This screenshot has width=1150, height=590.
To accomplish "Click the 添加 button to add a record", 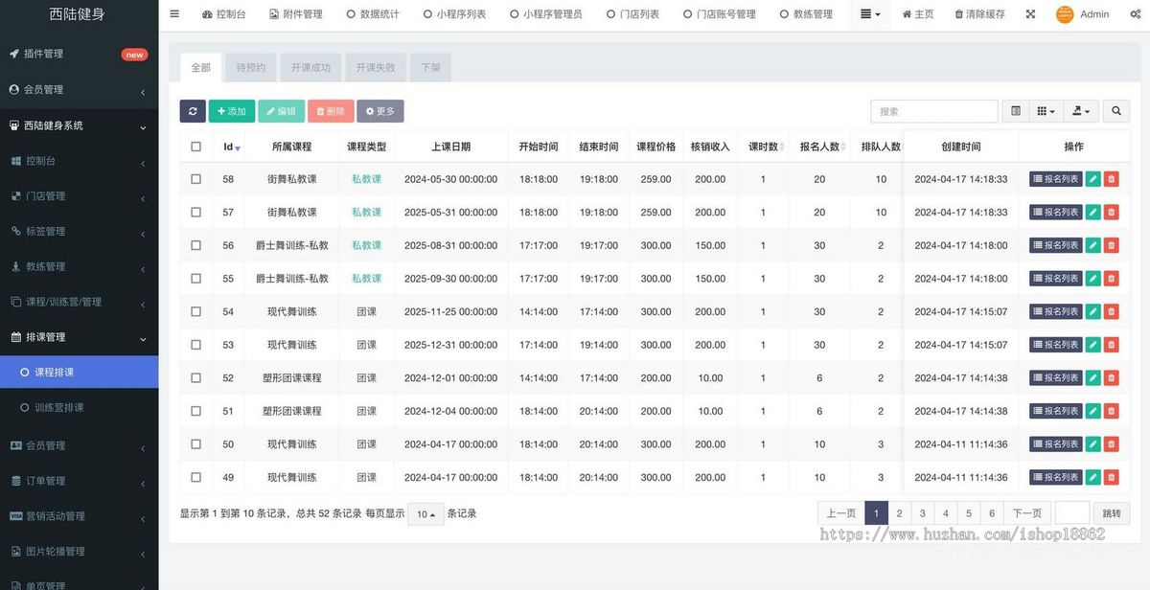I will 231,111.
